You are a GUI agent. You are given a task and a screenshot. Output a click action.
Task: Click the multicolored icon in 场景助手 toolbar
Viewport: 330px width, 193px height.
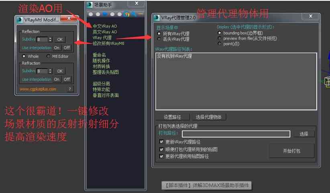click(127, 14)
